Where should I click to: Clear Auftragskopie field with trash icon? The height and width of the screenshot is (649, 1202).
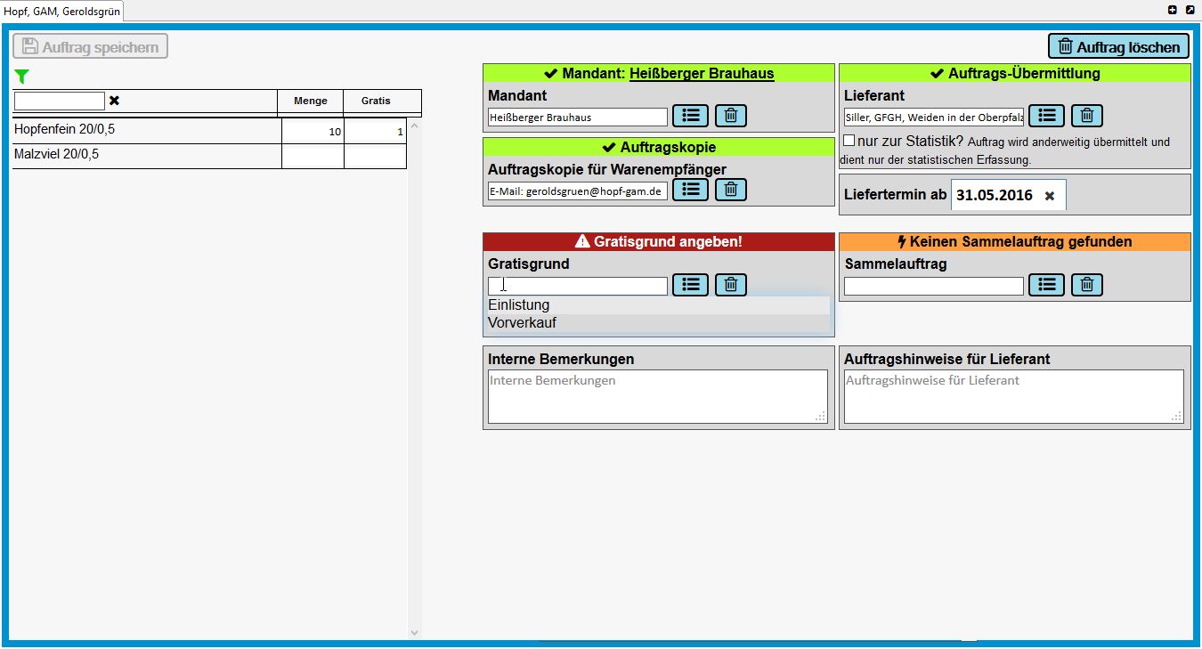731,190
